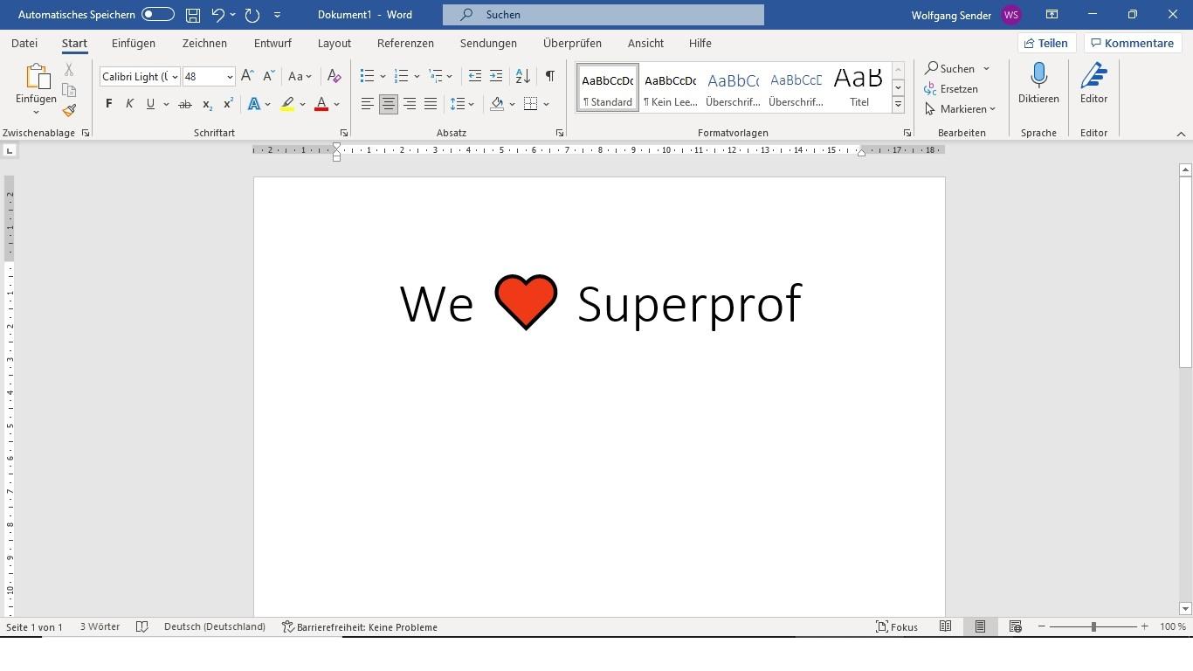
Task: Align text right
Action: click(410, 104)
